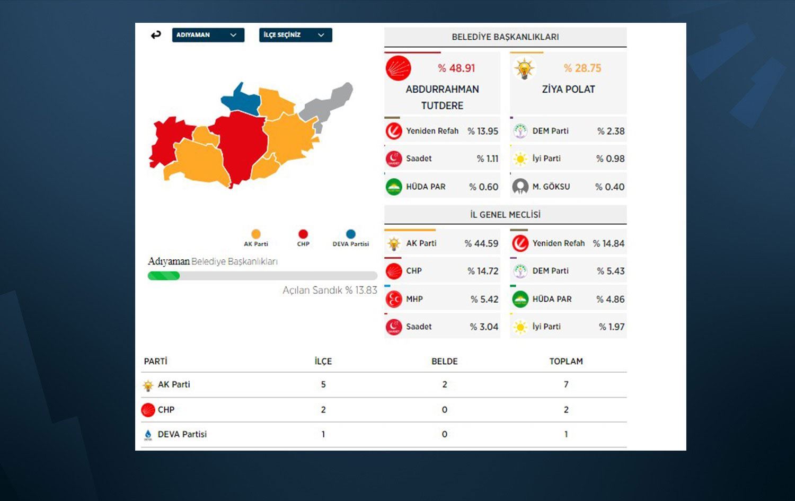Click the ABDURRAHMAN TUTDERE candidate name
This screenshot has width=795, height=501.
[x=442, y=98]
